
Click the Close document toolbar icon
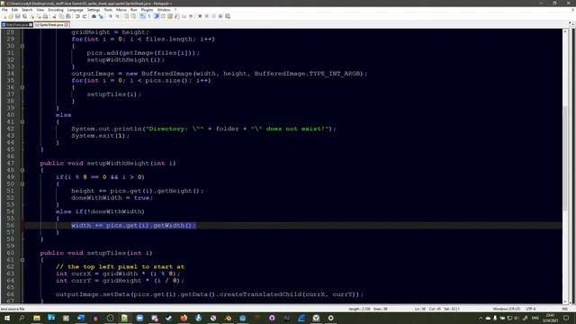[x=32, y=16]
